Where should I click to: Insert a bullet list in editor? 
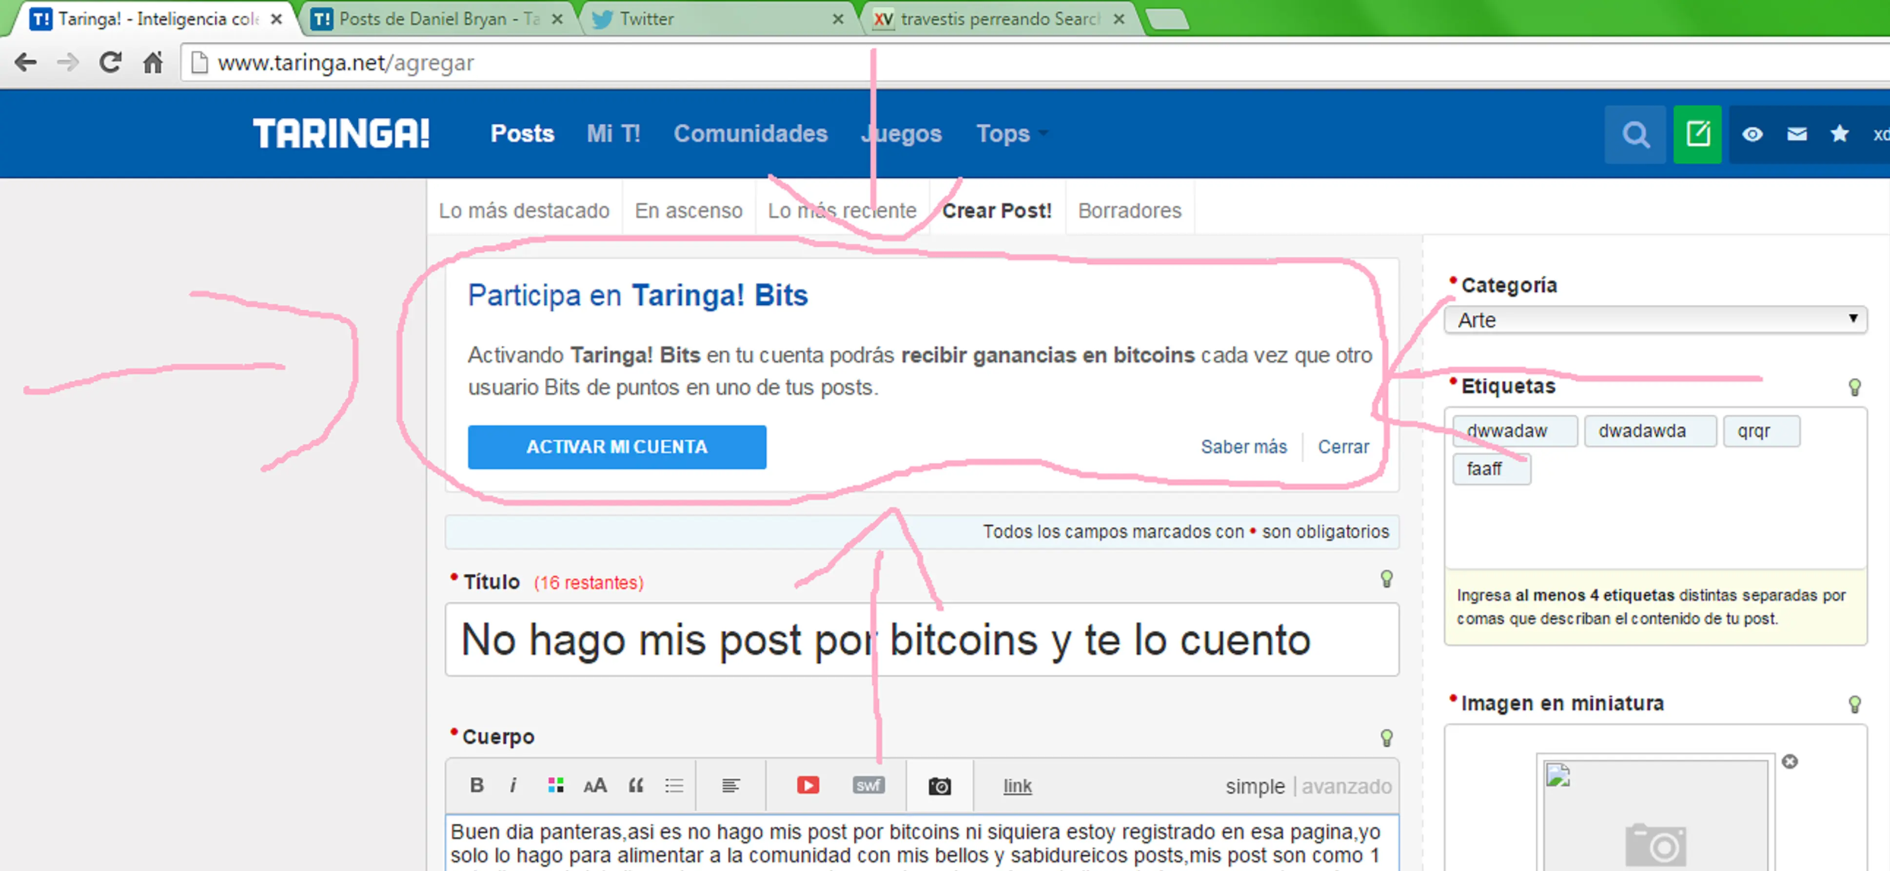tap(674, 785)
